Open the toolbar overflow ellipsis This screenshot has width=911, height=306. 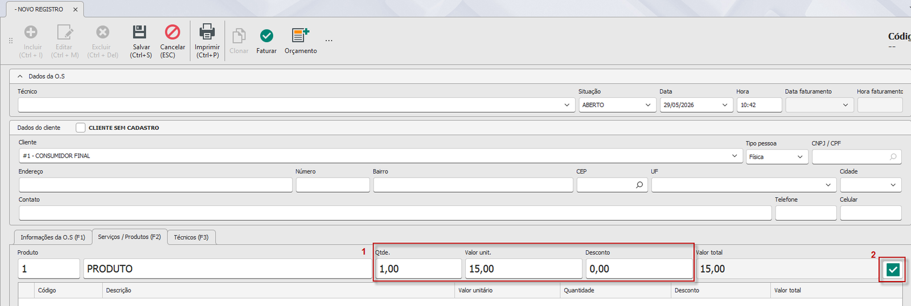pyautogui.click(x=329, y=40)
